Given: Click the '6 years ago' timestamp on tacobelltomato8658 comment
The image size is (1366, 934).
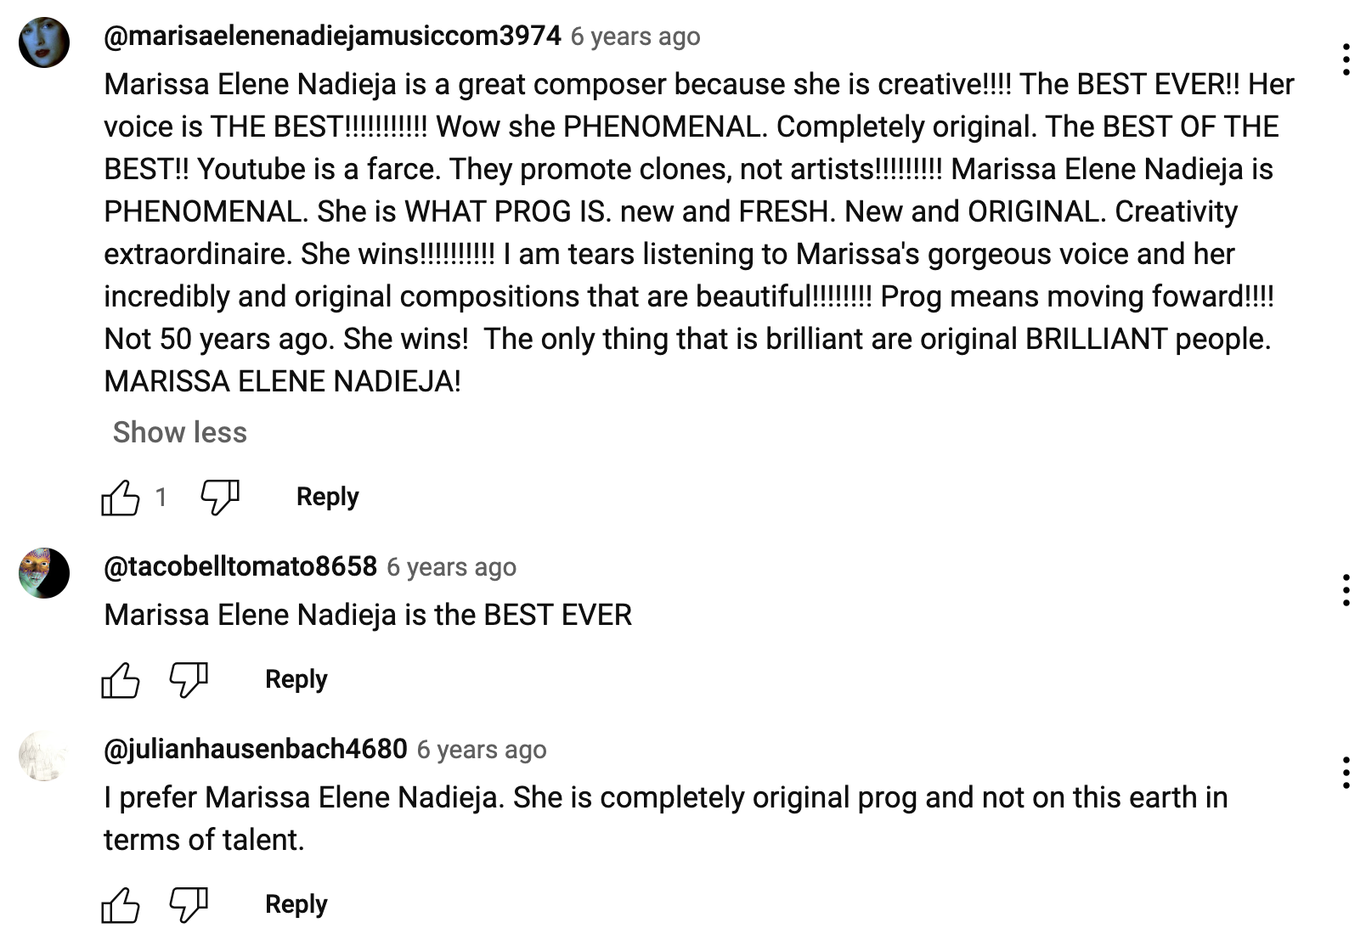Looking at the screenshot, I should 451,567.
